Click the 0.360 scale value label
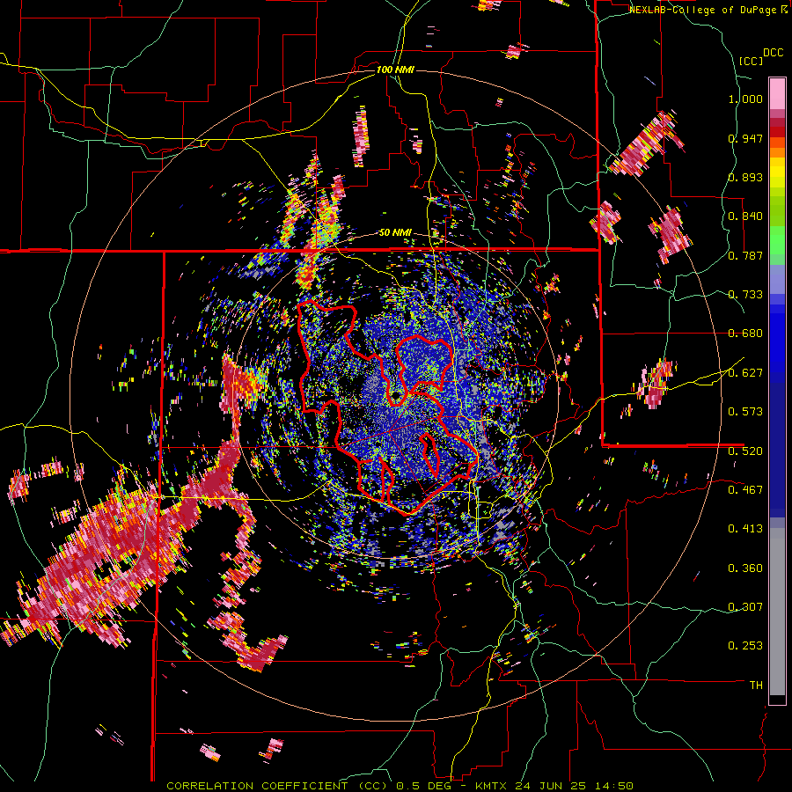The width and height of the screenshot is (792, 792). pos(745,568)
